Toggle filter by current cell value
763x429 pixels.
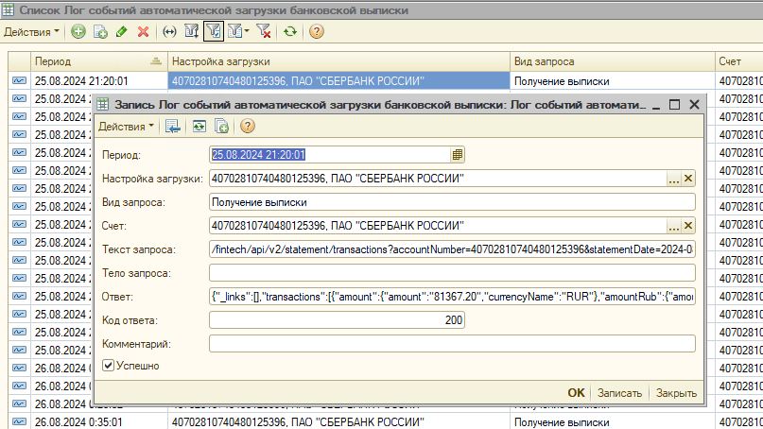(x=213, y=31)
